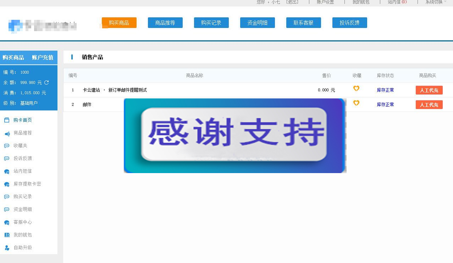Expand the 系统切换 dropdown menu
Viewport: 453px width, 263px height.
click(x=434, y=2)
